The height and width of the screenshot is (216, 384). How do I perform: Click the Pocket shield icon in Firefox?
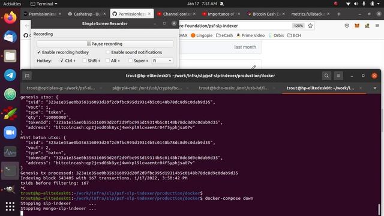point(347,26)
